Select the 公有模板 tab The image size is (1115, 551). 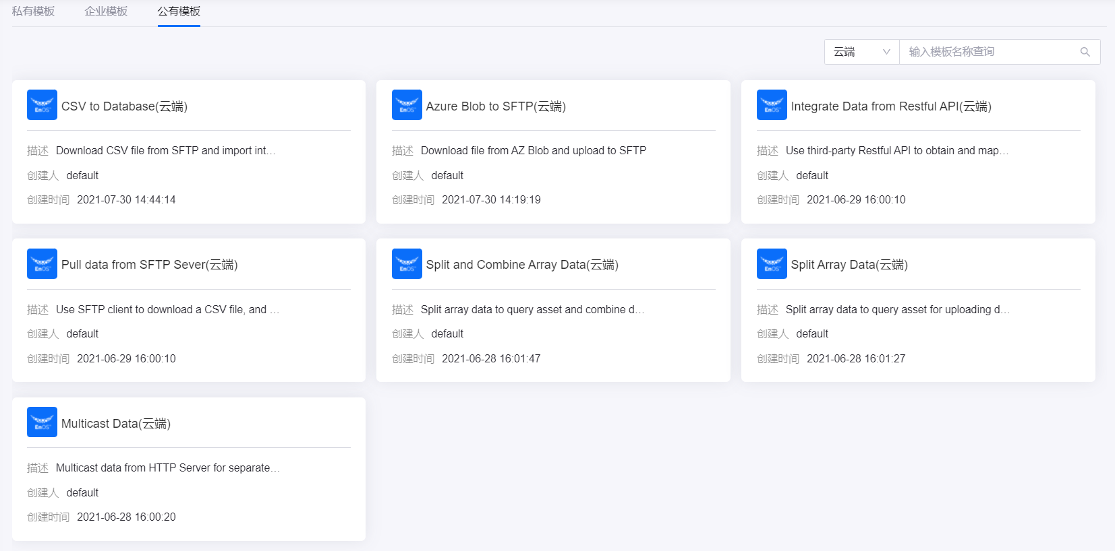click(x=179, y=11)
